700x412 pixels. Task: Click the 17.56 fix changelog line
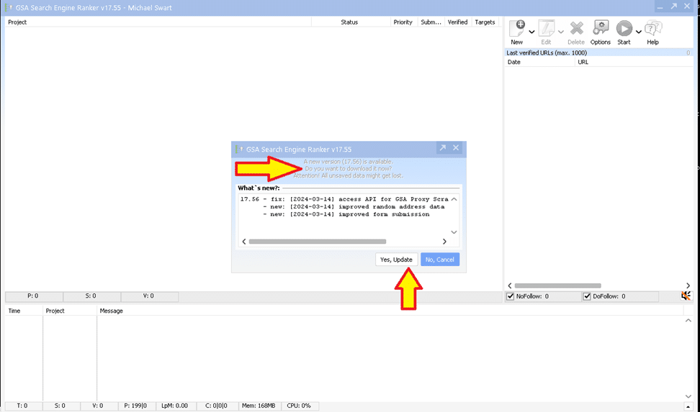[x=344, y=199]
